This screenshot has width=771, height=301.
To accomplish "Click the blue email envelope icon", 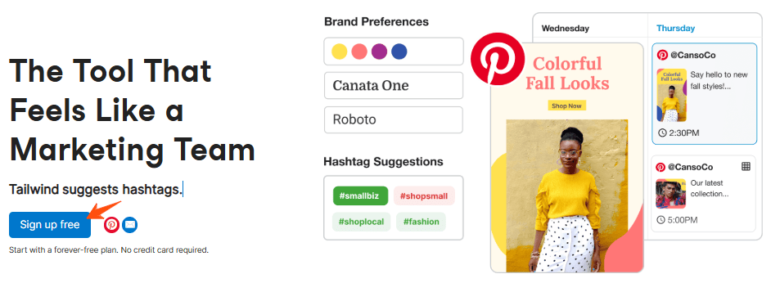I will 130,225.
